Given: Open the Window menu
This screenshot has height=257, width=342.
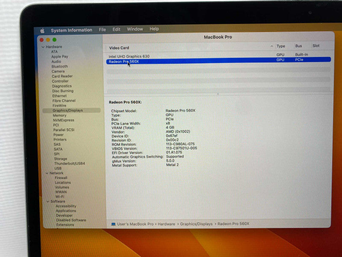Looking at the screenshot, I should (135, 29).
